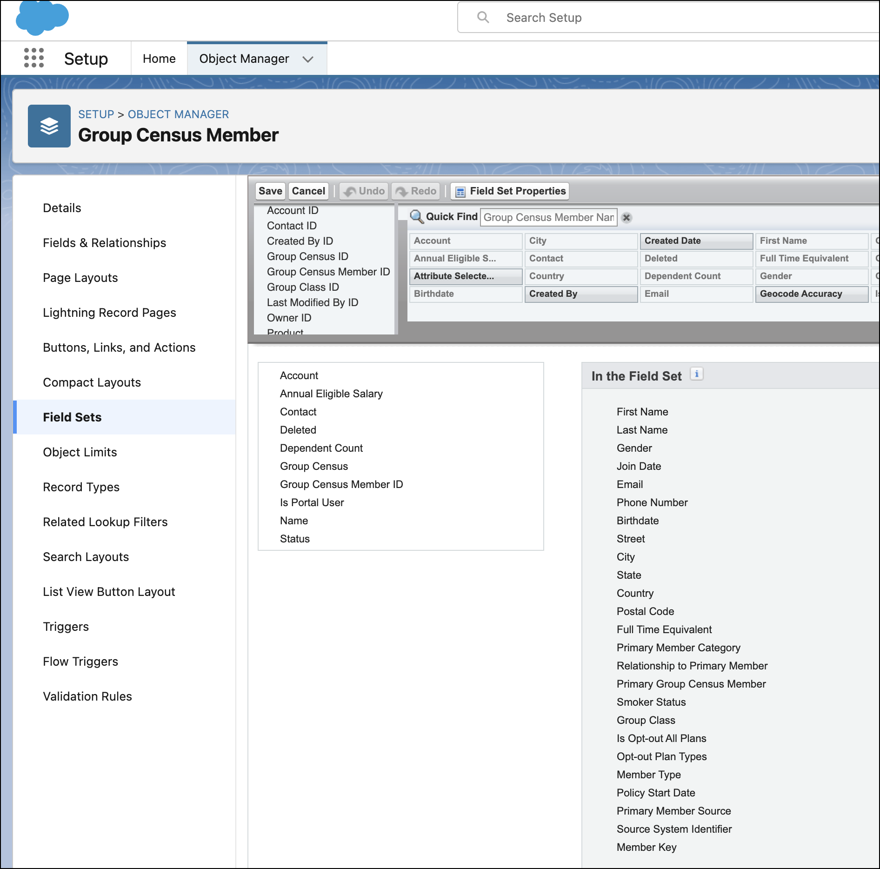Open Object Limits
Viewport: 880px width, 869px height.
pyautogui.click(x=80, y=452)
